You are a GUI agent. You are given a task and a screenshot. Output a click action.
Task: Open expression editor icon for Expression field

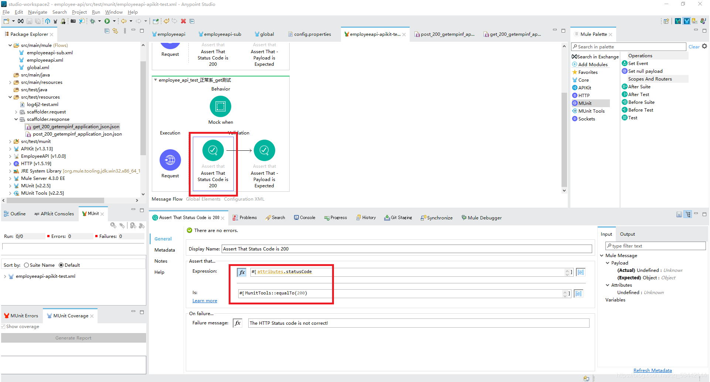pyautogui.click(x=581, y=272)
